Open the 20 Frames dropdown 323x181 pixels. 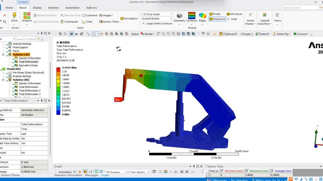coord(116,172)
